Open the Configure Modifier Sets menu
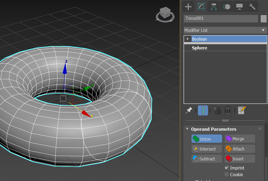Screen dimensions: 268x181 [x=241, y=110]
